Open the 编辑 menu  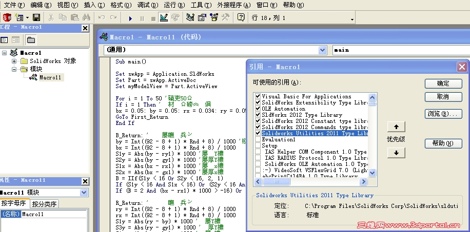tap(41, 5)
